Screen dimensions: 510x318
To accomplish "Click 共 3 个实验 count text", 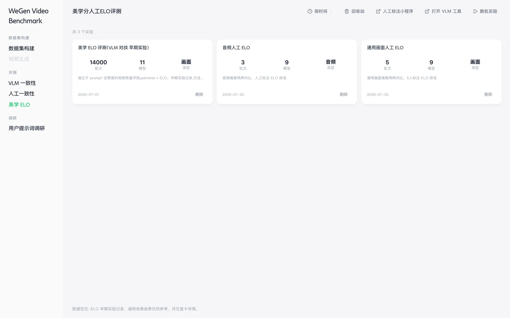I will tap(83, 32).
